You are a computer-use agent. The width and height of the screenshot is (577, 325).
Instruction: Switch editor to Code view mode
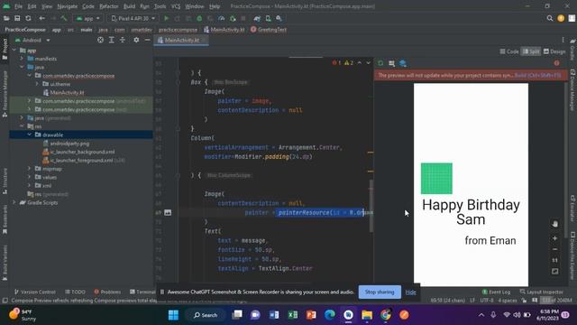tap(509, 51)
